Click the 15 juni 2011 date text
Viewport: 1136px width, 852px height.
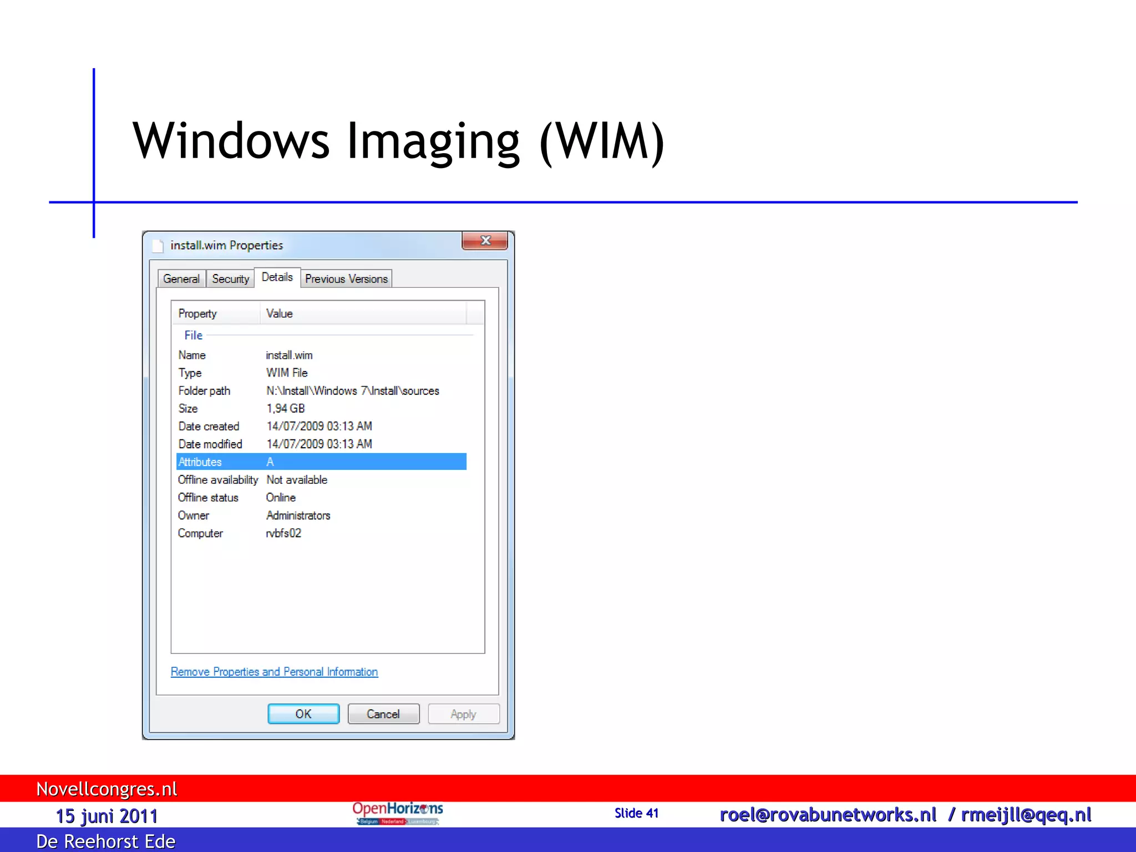pos(106,816)
